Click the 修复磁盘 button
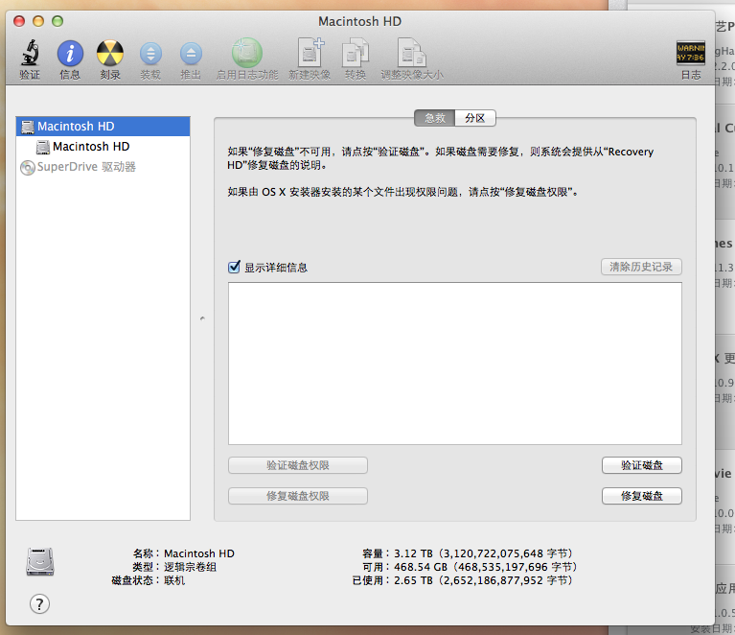Viewport: 735px width, 635px height. [641, 496]
